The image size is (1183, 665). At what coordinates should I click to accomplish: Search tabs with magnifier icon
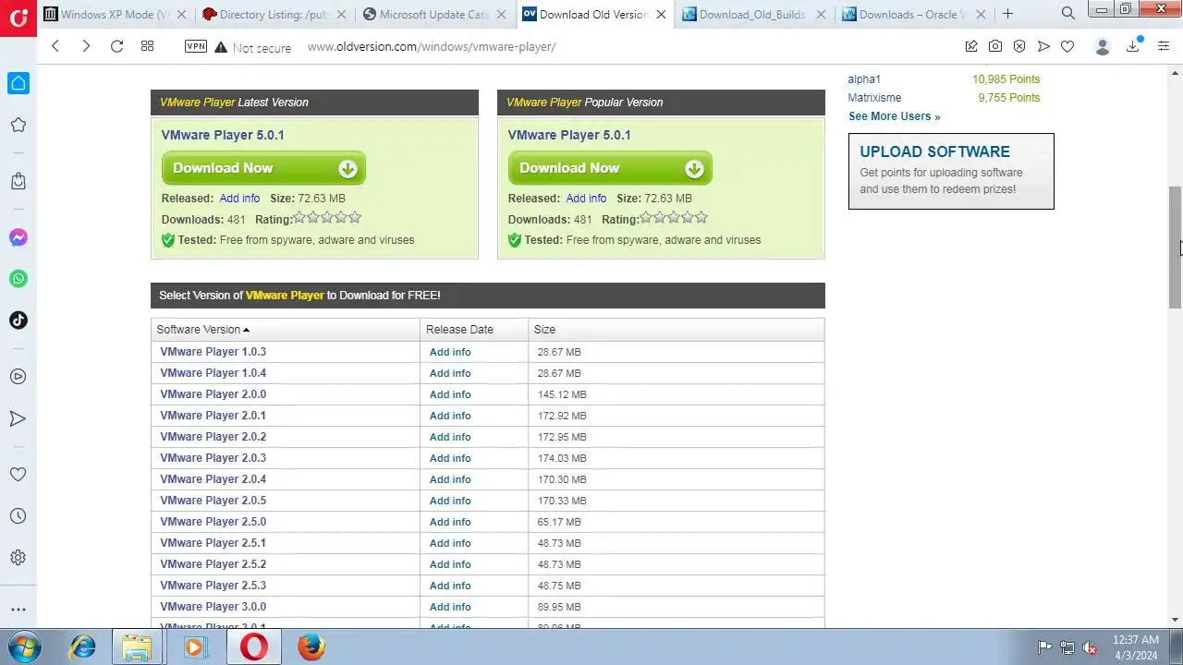[x=1068, y=14]
